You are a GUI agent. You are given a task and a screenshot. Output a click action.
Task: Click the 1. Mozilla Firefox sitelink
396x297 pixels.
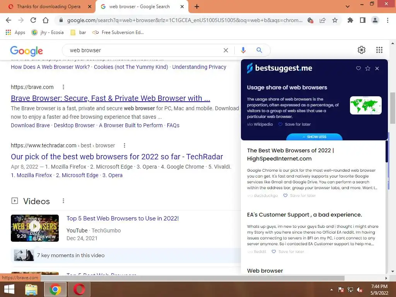[x=31, y=175]
